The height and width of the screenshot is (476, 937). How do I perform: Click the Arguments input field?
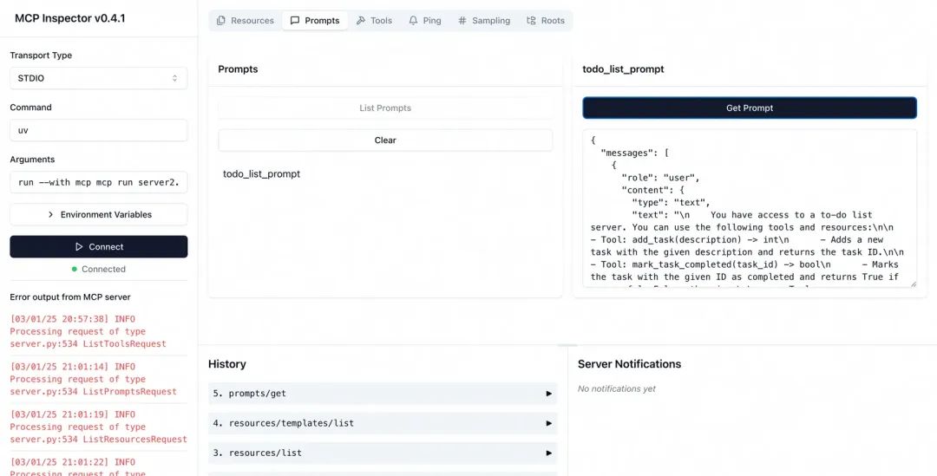pos(98,182)
